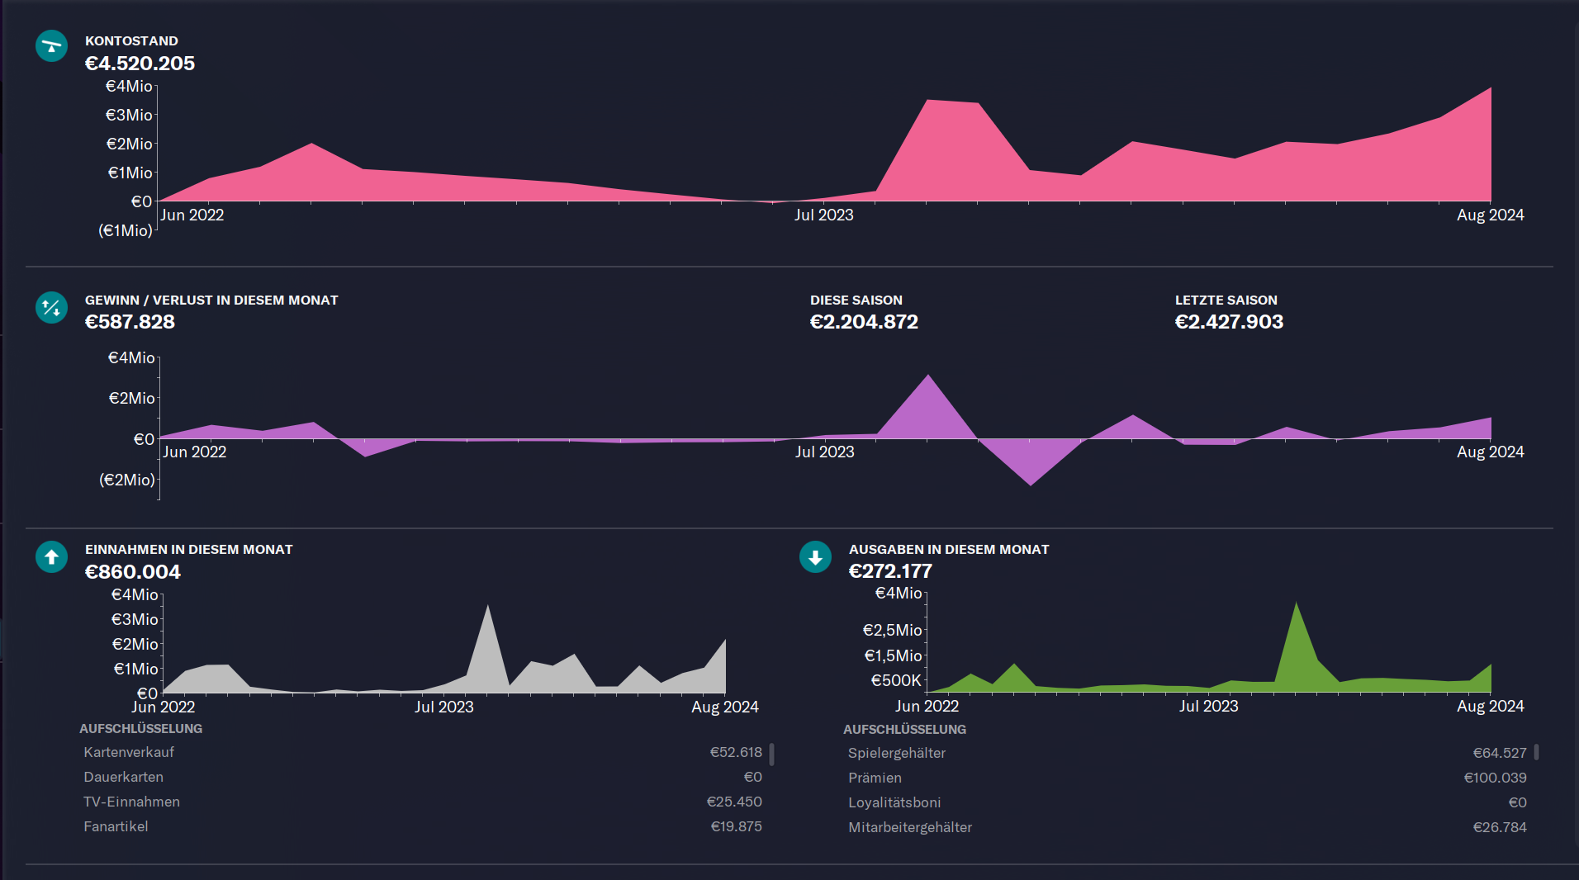The height and width of the screenshot is (880, 1579).
Task: Click the Kontostand amount €4.520.205
Action: [140, 64]
